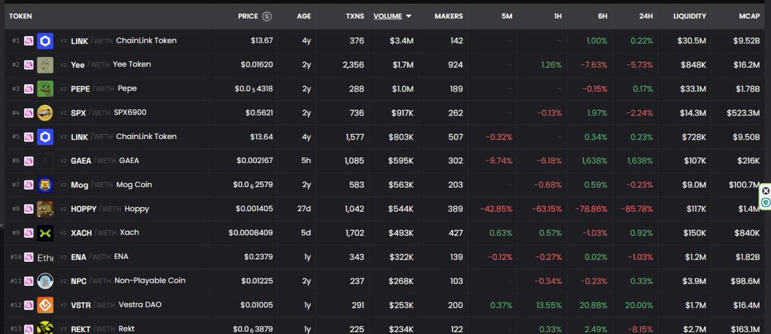Sort by the TXNS column header

[x=355, y=16]
